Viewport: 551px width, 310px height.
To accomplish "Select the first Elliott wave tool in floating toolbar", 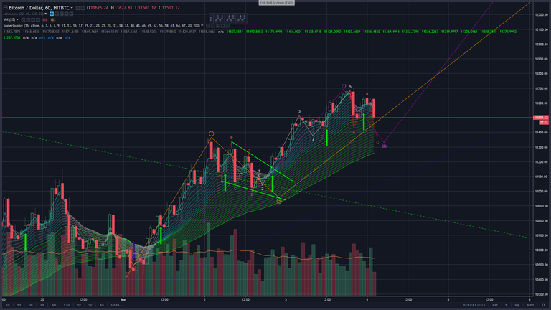I will [220, 19].
